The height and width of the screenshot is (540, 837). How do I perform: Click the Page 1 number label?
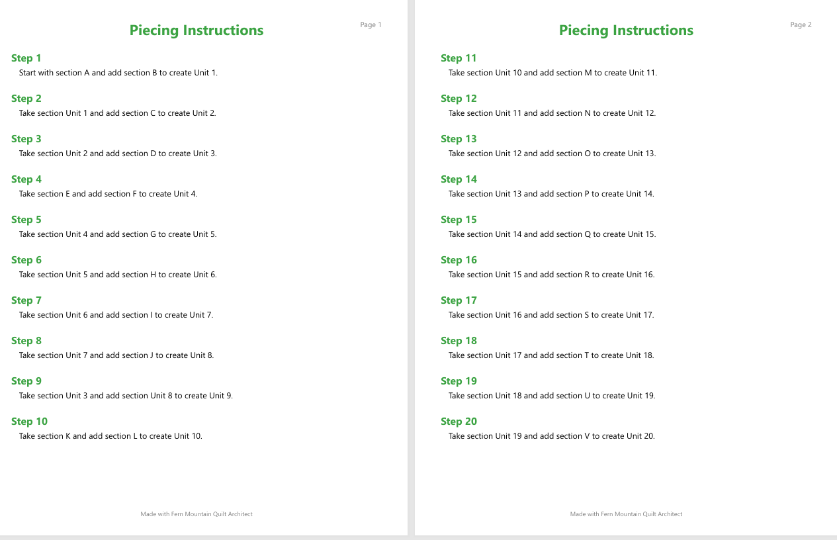click(x=371, y=25)
